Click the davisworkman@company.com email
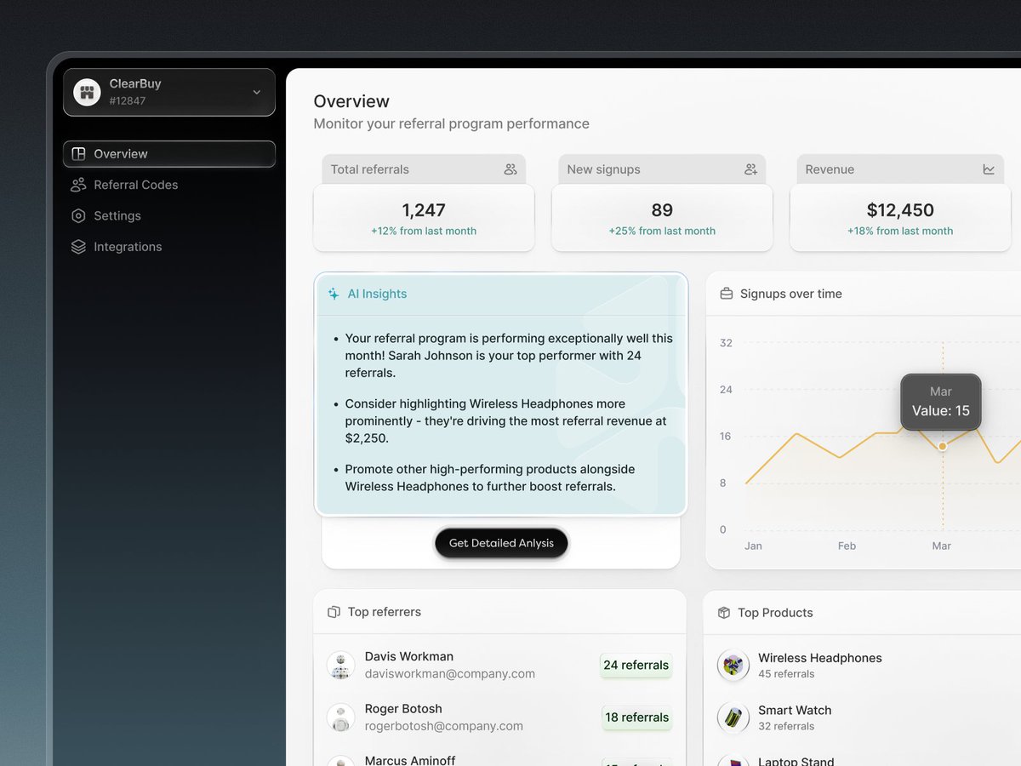This screenshot has height=766, width=1021. 450,674
